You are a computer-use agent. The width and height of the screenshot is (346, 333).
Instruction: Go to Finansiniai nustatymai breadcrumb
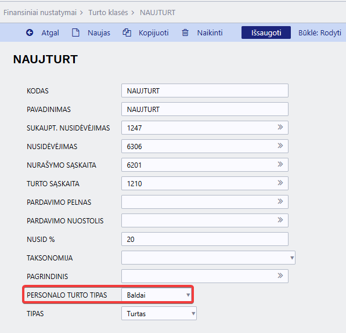pos(40,13)
